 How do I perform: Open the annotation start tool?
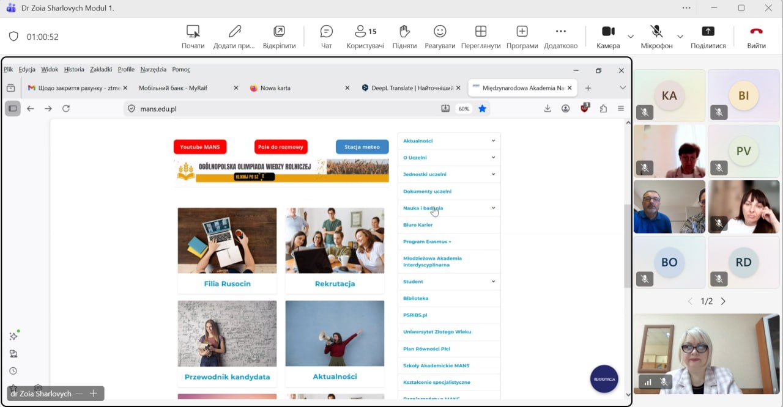193,37
